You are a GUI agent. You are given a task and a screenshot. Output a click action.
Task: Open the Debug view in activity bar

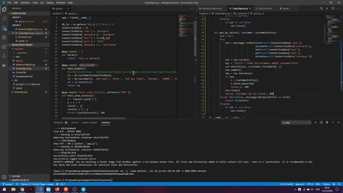click(x=4, y=38)
